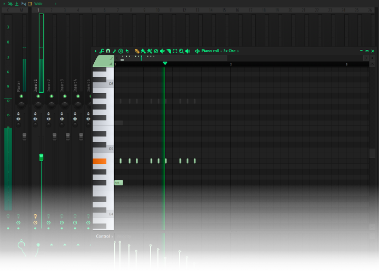Select the Paint drum sequencer tool
This screenshot has height=276, width=379.
pyautogui.click(x=149, y=51)
